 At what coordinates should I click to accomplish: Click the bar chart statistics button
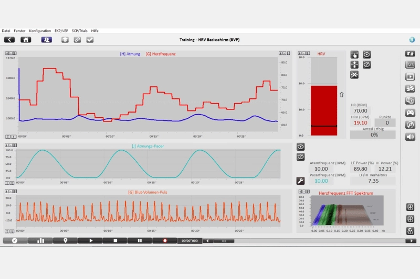[40, 241]
